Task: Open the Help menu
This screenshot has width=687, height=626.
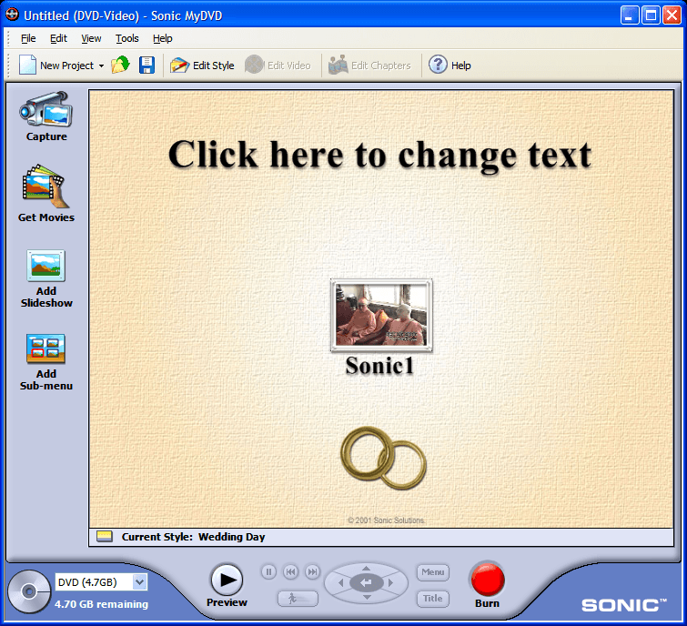Action: pos(163,38)
